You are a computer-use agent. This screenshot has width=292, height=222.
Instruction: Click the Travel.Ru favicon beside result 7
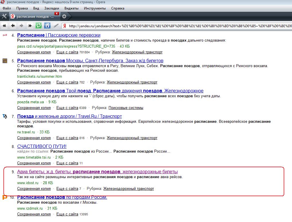click(5, 116)
